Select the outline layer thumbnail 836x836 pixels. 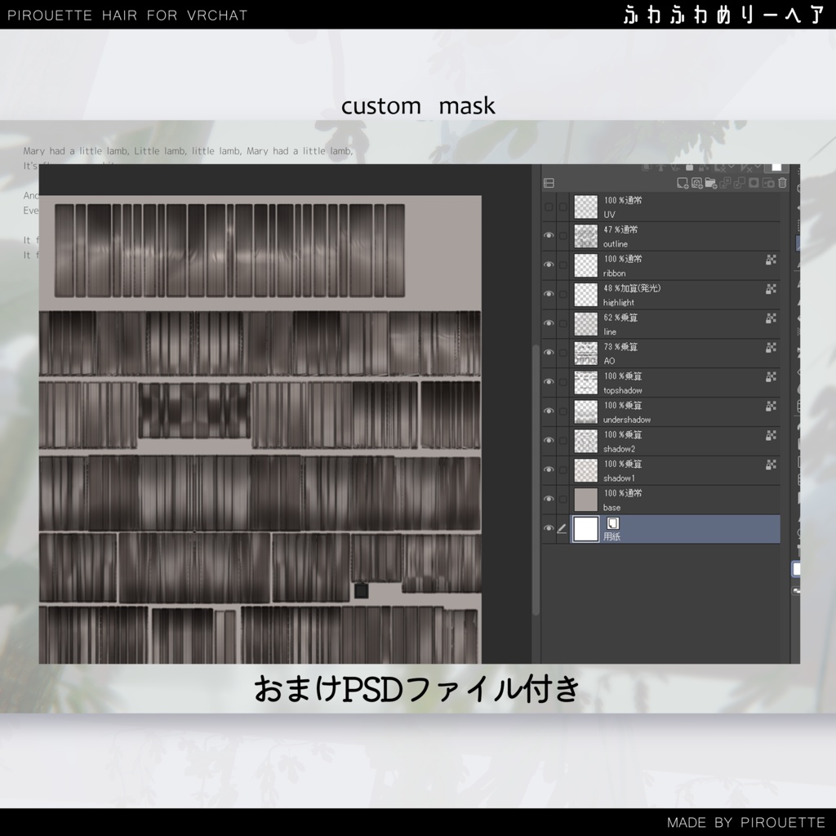tap(585, 236)
